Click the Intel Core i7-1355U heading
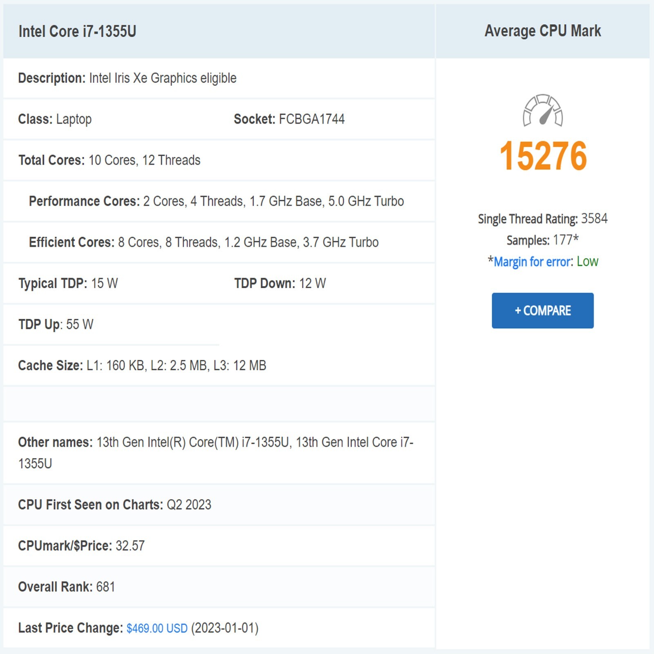Screen dimensions: 654x654 tap(77, 31)
